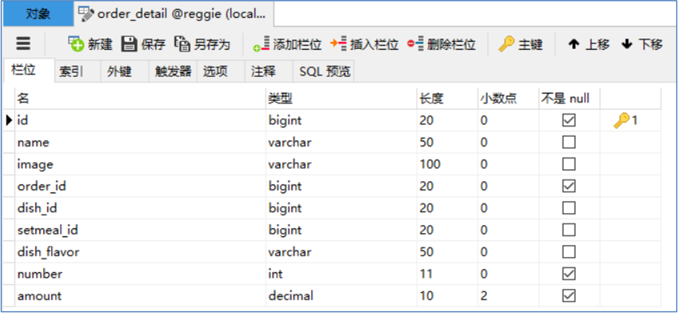This screenshot has width=678, height=313.
Task: Click the varchar type of name row
Action: (x=341, y=142)
